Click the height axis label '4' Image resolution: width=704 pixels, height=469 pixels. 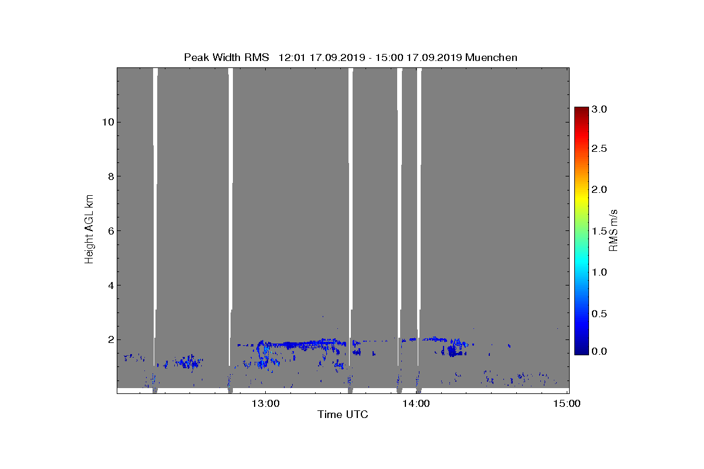[110, 286]
